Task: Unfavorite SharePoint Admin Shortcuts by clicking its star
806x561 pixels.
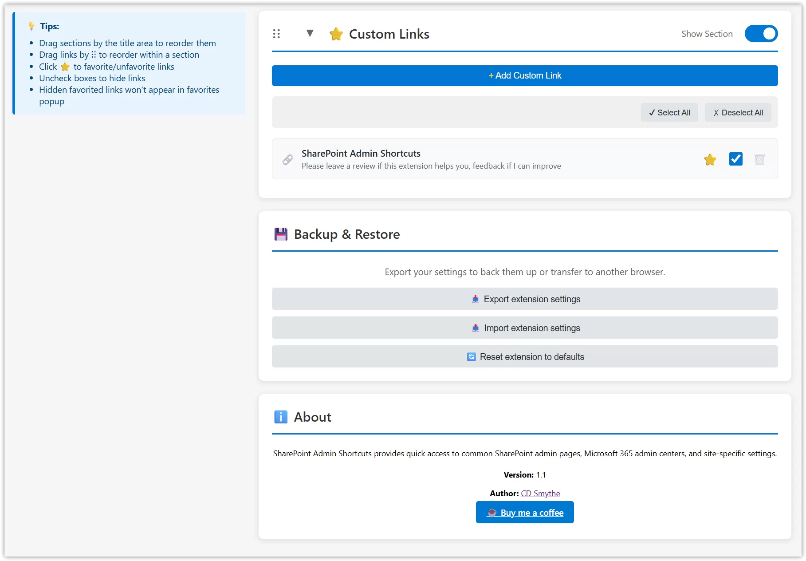Action: [x=710, y=159]
